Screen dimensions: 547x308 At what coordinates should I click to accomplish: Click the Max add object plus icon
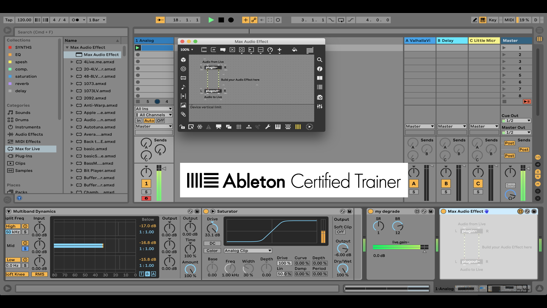pos(279,50)
